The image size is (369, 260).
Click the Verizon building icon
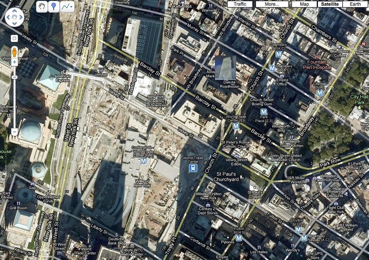tap(101, 70)
